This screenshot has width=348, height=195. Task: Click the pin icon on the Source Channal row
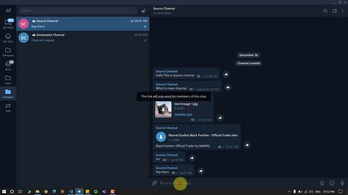point(145,27)
